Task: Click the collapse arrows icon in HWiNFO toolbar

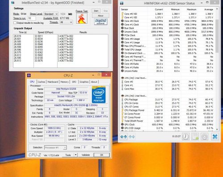Action: click(x=132, y=137)
